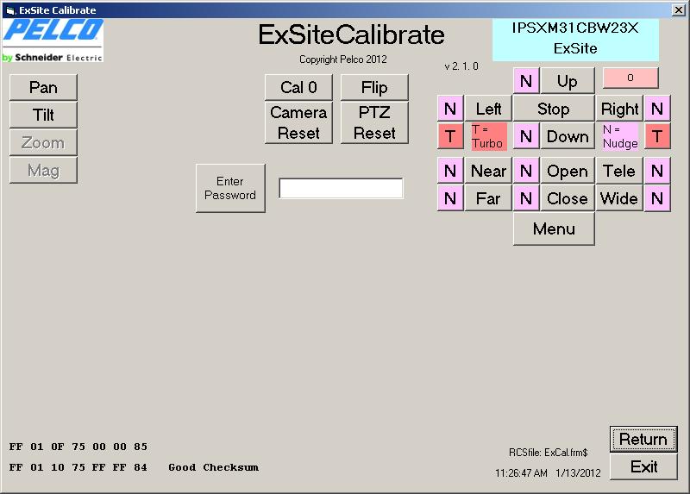Focus Far
The image size is (690, 494).
(488, 198)
